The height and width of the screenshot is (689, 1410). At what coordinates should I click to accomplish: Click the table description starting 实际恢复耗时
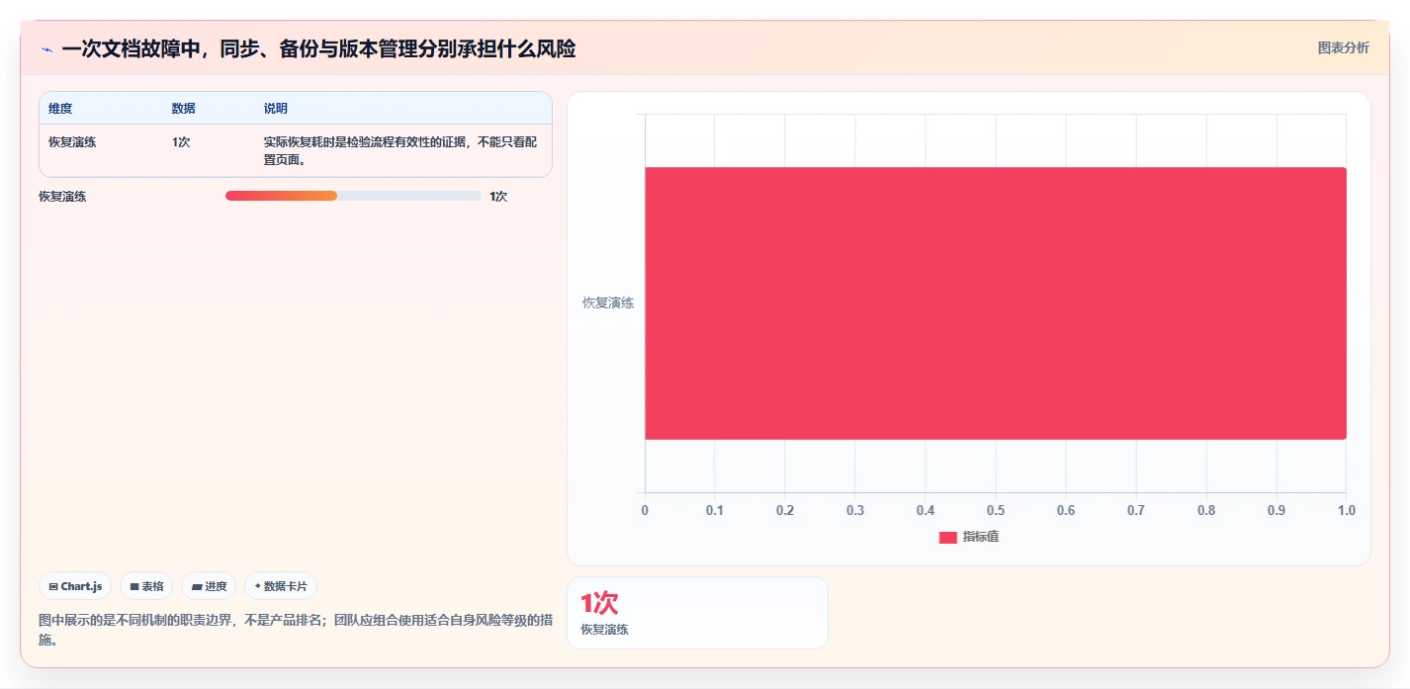tap(400, 150)
